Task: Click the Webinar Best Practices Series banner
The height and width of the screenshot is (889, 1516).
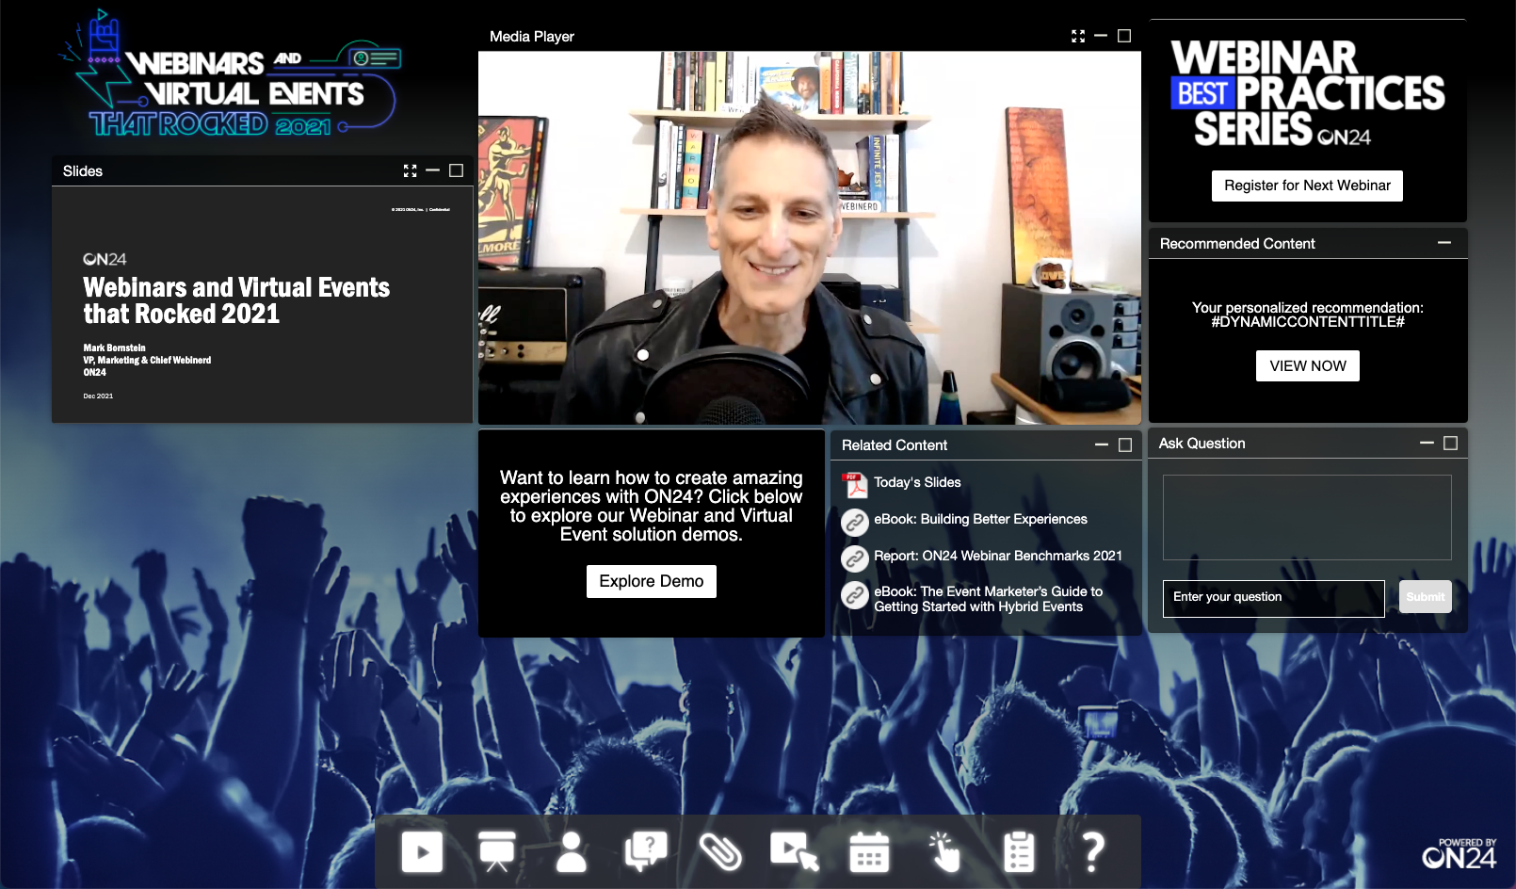Action: (x=1307, y=93)
